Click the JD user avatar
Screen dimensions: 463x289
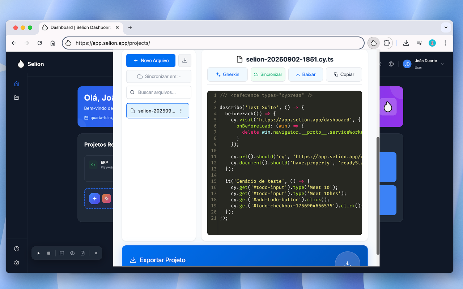(407, 64)
